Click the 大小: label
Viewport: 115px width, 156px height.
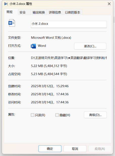pyautogui.click(x=11, y=66)
